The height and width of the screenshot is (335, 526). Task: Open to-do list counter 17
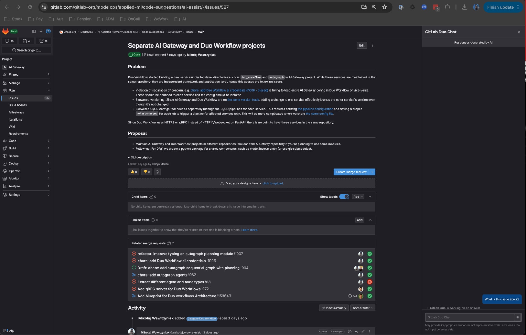43,41
